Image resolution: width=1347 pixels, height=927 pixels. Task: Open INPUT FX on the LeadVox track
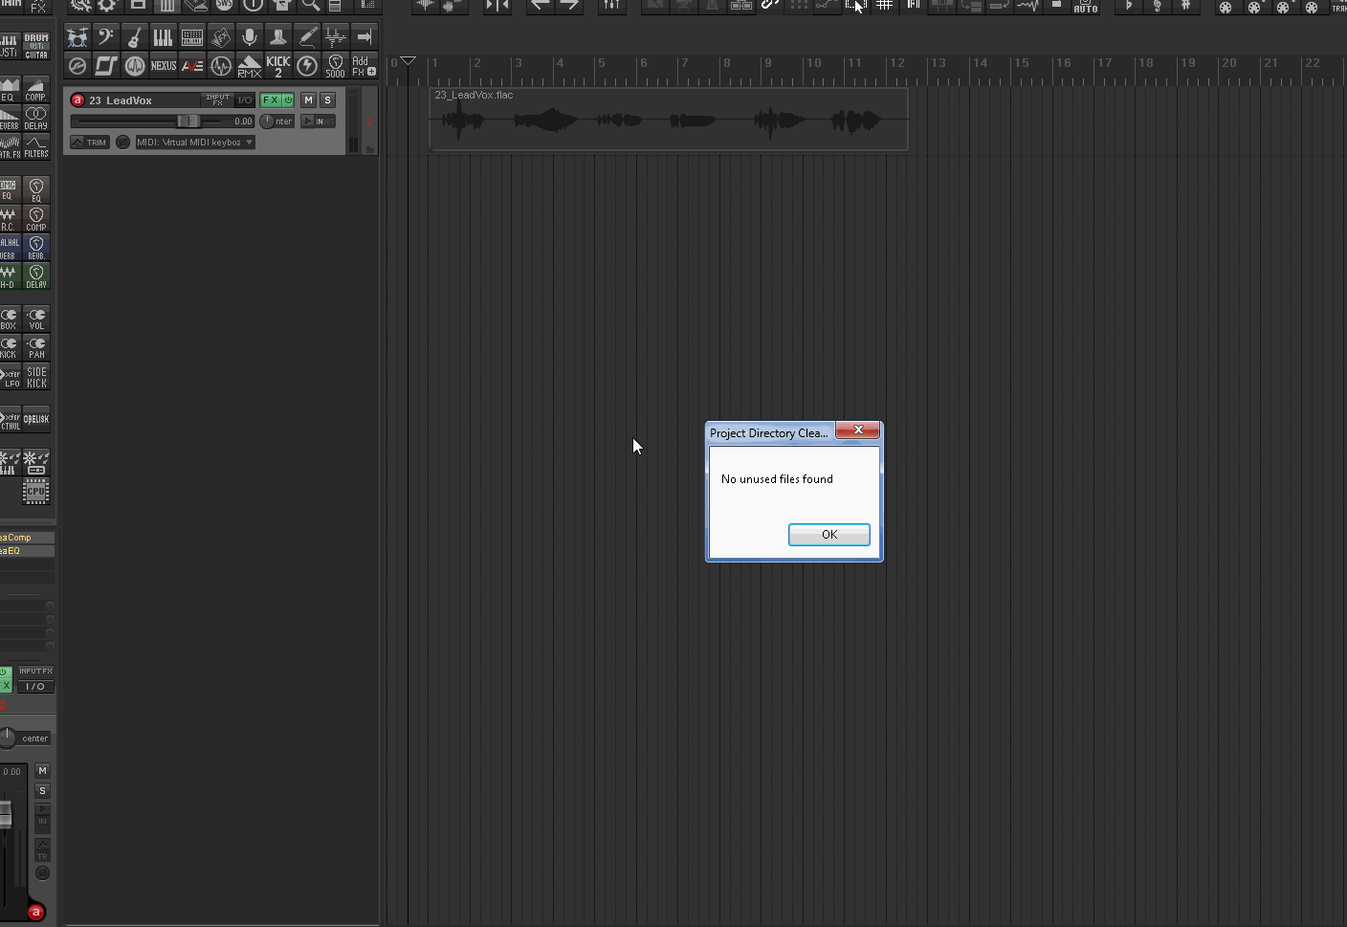(218, 100)
